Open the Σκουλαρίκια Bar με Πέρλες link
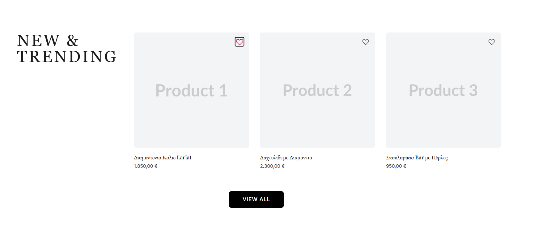 point(417,158)
